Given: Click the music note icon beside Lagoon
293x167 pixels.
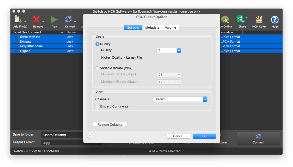Looking at the screenshot, I should tap(16, 51).
